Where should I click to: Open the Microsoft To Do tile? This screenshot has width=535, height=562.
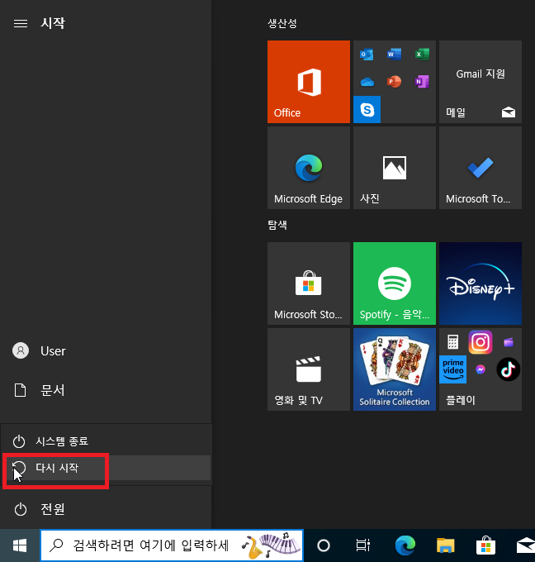[x=481, y=168]
